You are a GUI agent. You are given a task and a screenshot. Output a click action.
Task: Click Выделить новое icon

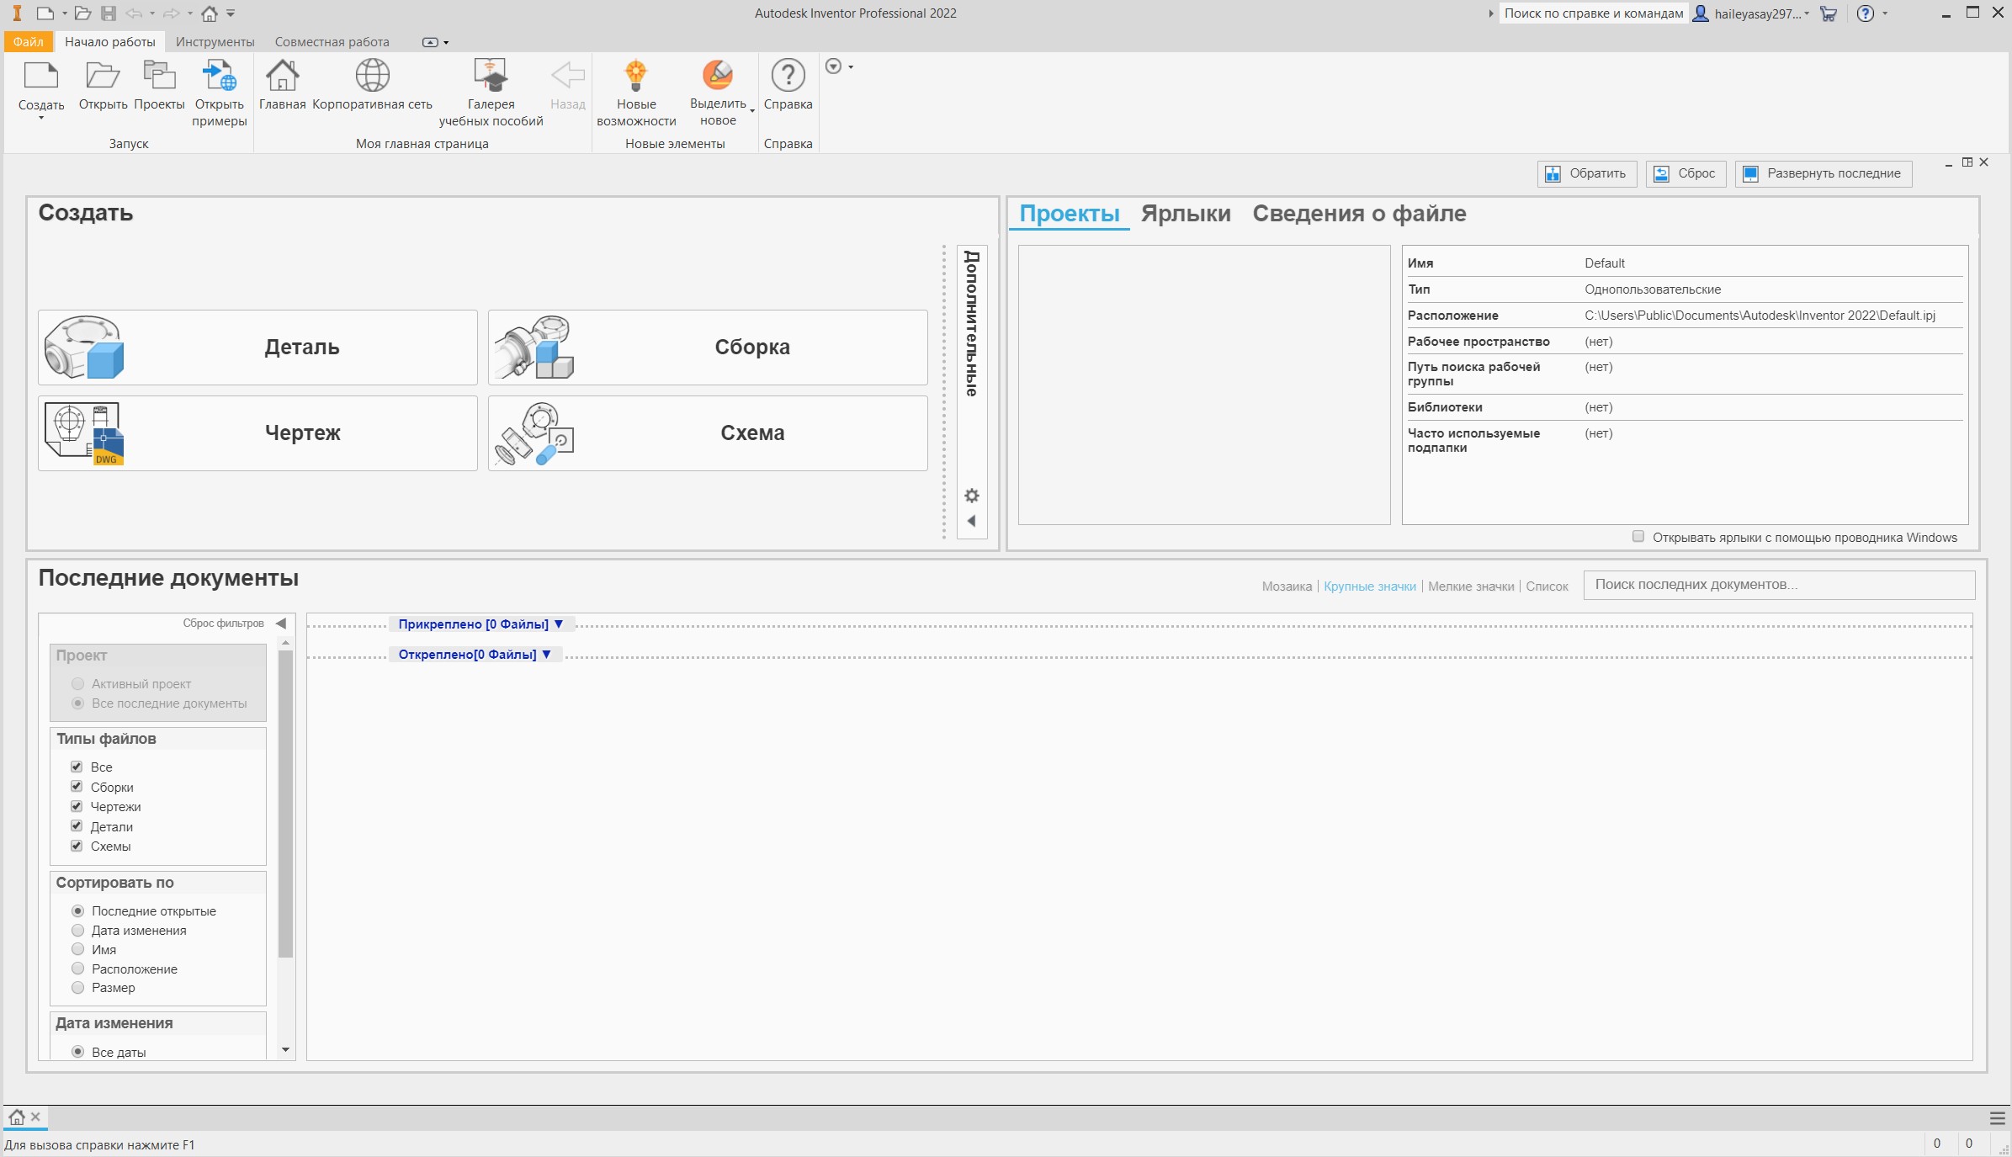(718, 76)
